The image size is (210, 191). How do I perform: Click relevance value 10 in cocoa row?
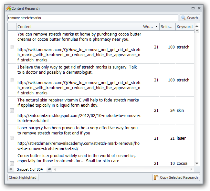tap(173, 164)
